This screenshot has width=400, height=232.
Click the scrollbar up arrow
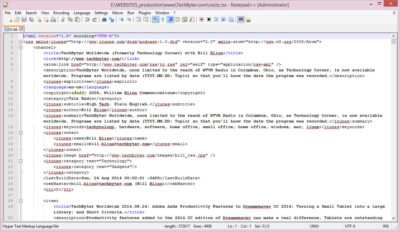coord(394,36)
